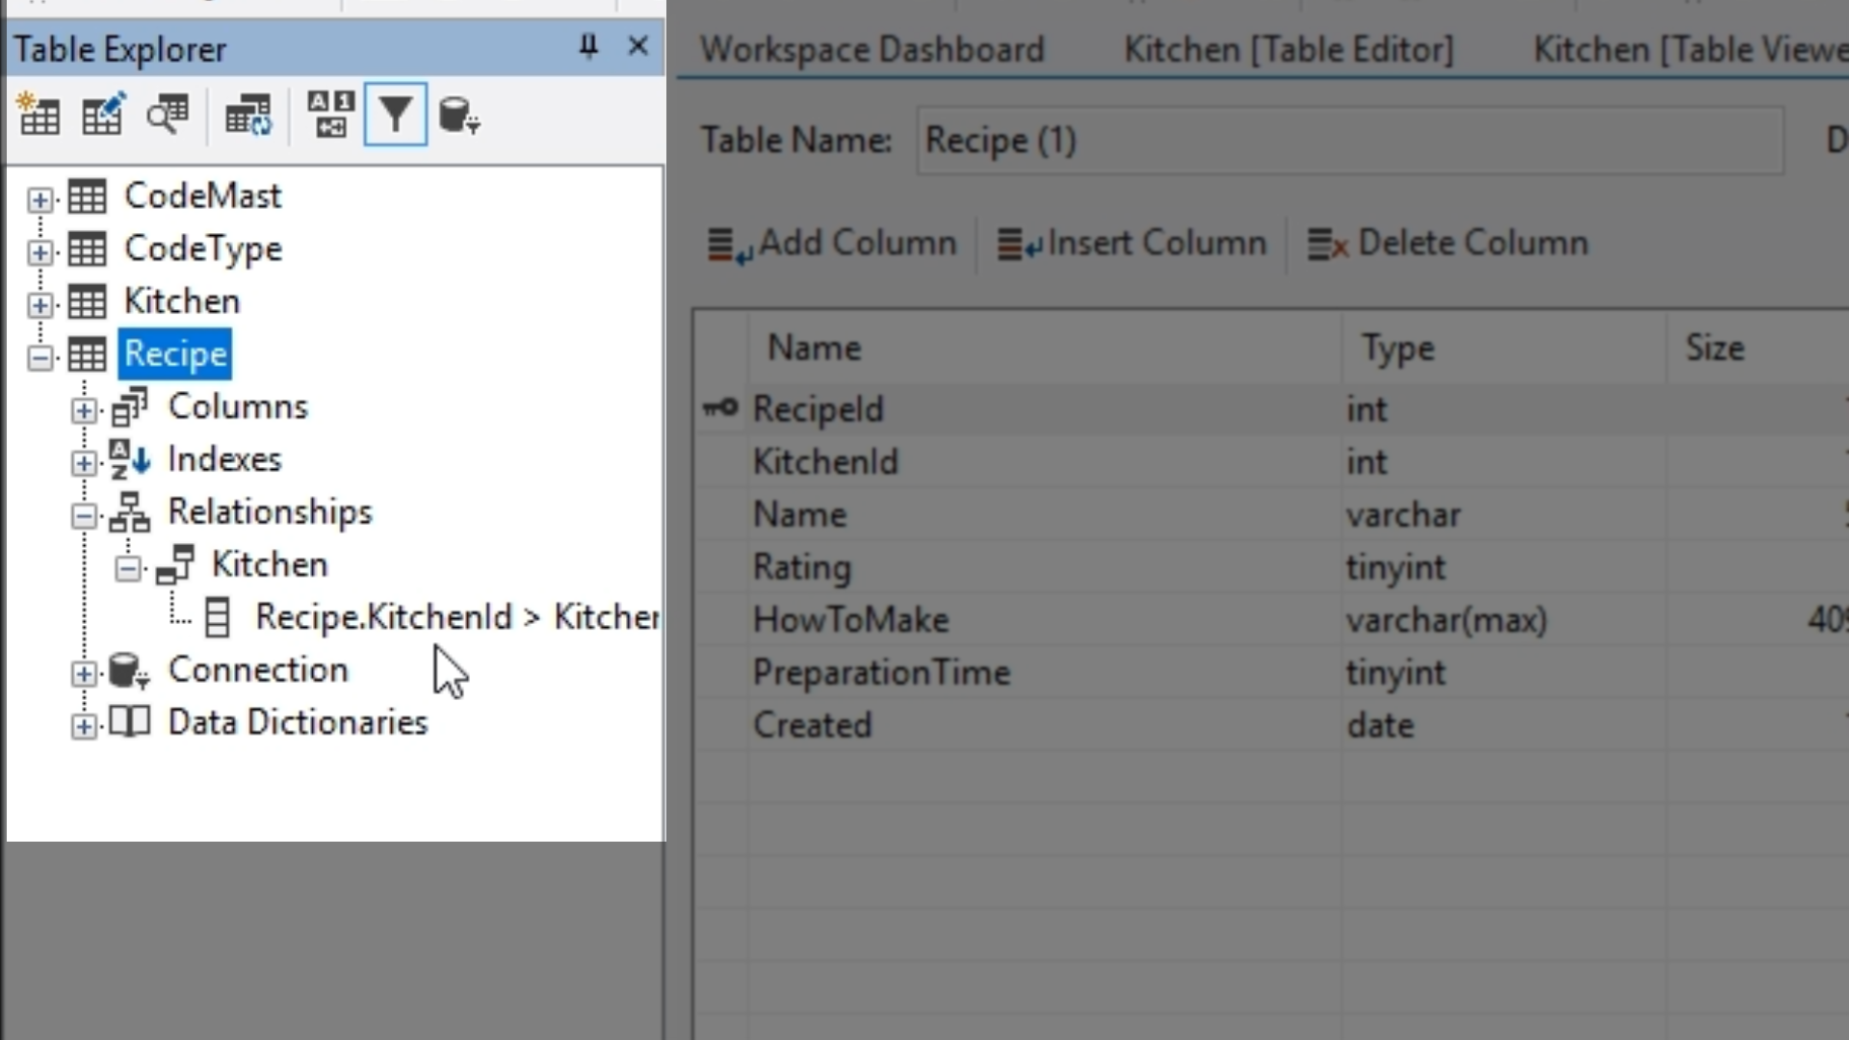The height and width of the screenshot is (1040, 1849).
Task: Click the Add Column button
Action: (833, 244)
